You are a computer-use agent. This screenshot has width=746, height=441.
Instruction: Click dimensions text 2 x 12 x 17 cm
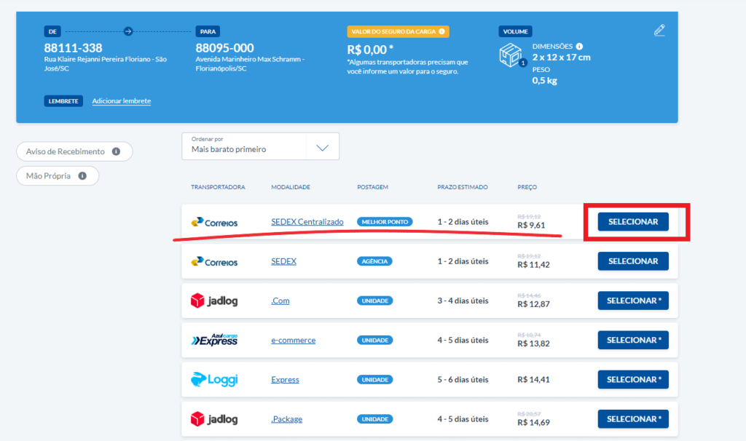562,57
